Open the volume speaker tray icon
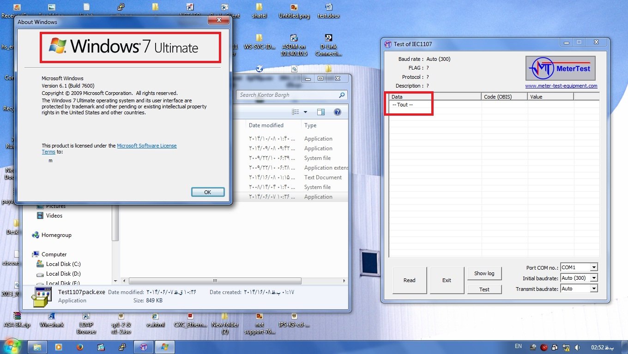628x354 pixels. [x=578, y=347]
